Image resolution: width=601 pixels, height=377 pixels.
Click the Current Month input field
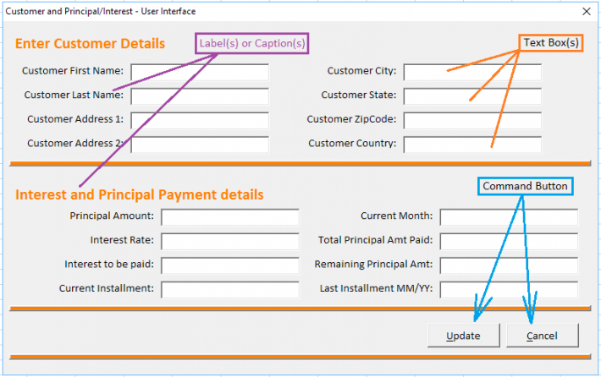[x=509, y=217]
